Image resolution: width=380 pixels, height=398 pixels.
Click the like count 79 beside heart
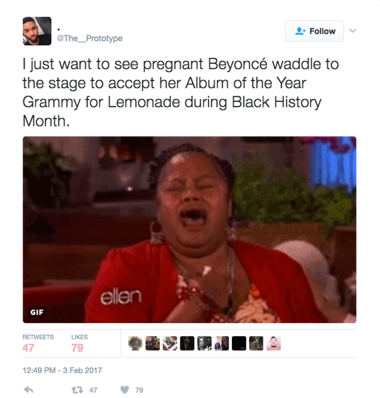point(139,390)
